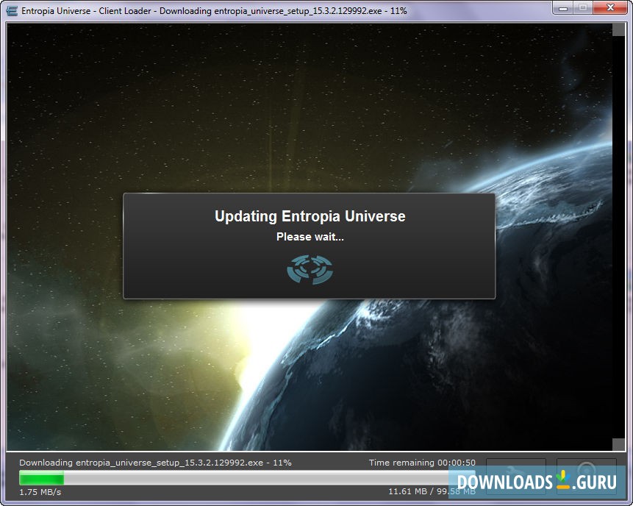The height and width of the screenshot is (506, 633).
Task: Click the round launch button beside wrench
Action: click(587, 476)
